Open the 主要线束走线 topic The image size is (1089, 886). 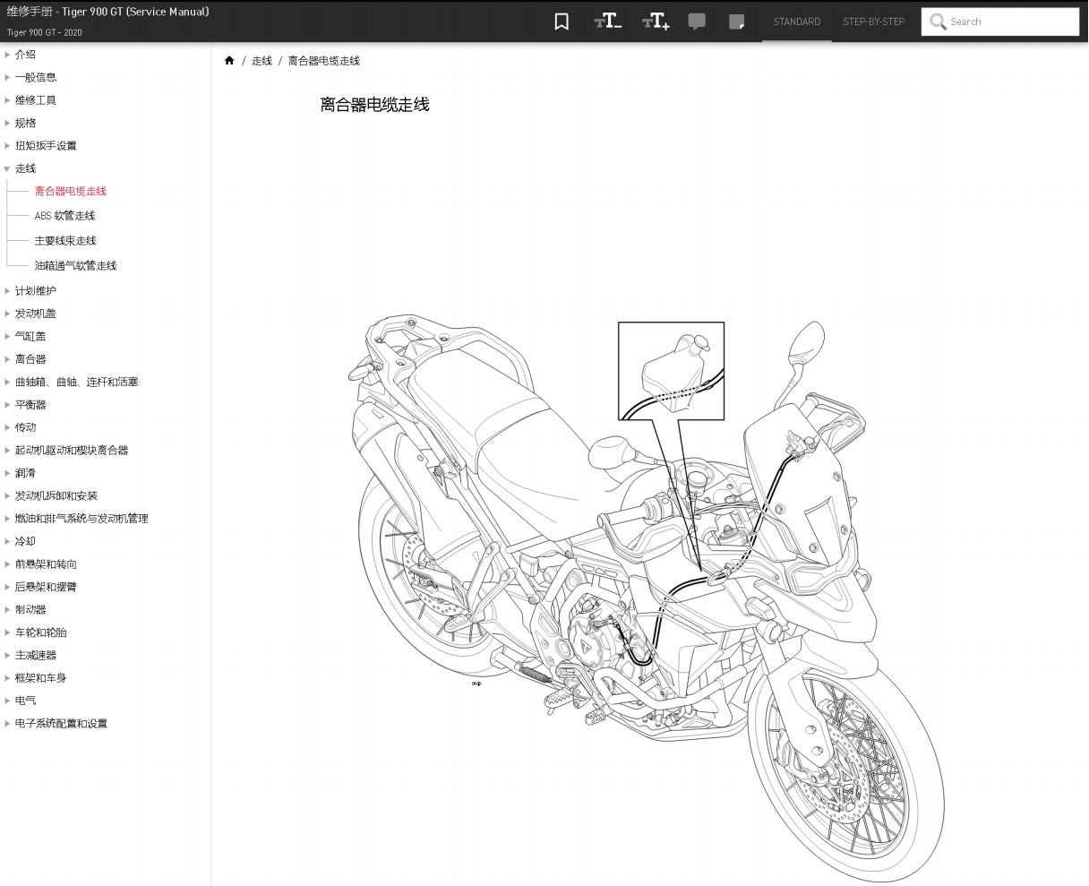click(64, 240)
